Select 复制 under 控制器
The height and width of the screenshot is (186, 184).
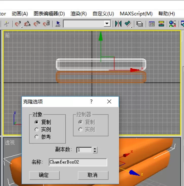click(x=87, y=122)
